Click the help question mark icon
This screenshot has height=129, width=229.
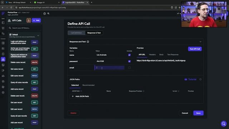[44, 14]
